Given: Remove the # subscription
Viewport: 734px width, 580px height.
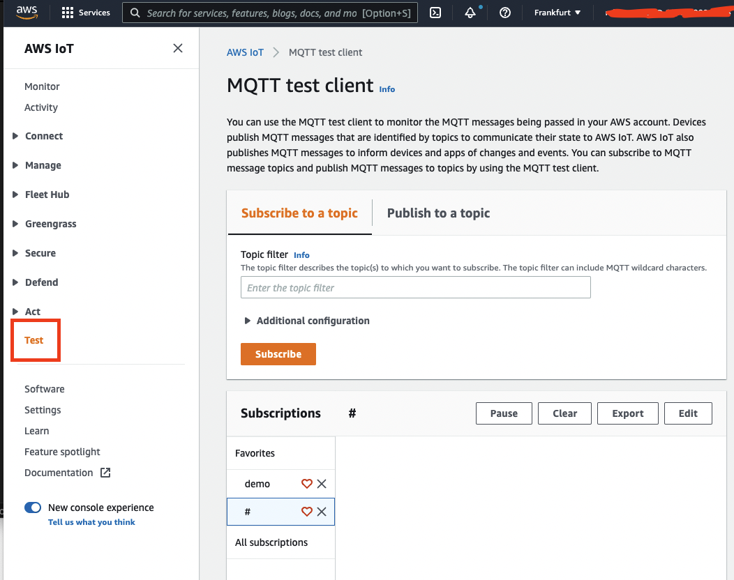Looking at the screenshot, I should 322,512.
